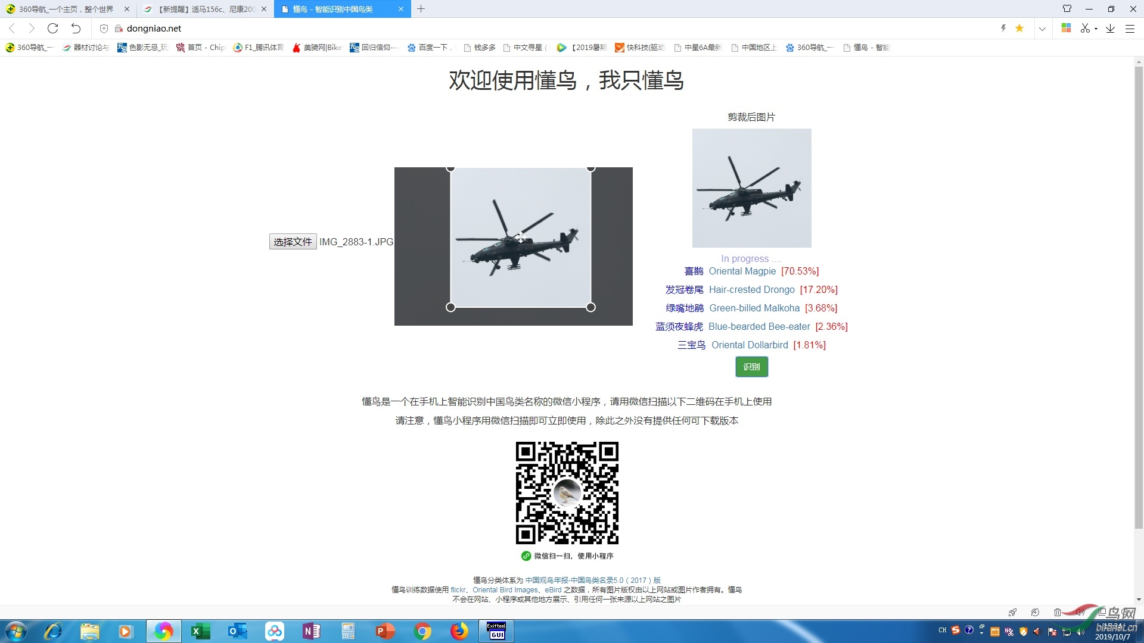Click the WeChat mini-program QR code

point(567,493)
